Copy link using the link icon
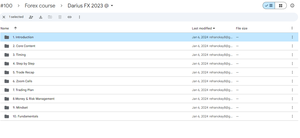The width and height of the screenshot is (300, 138). pos(70,17)
